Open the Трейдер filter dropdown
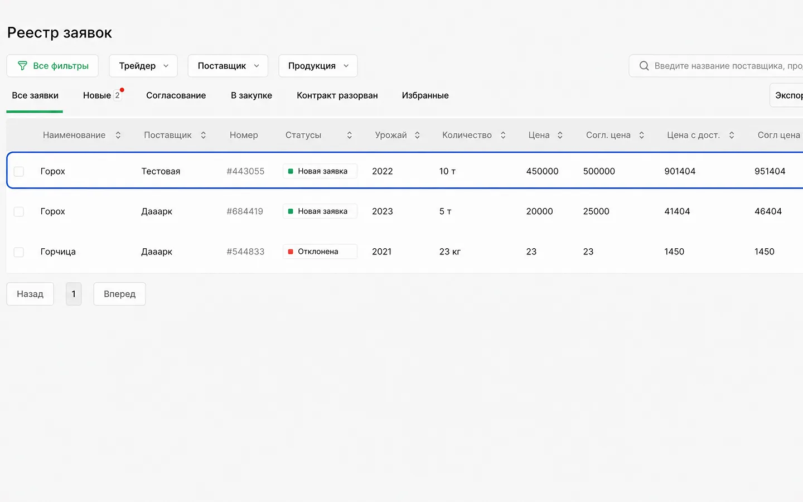This screenshot has width=803, height=502. tap(143, 66)
